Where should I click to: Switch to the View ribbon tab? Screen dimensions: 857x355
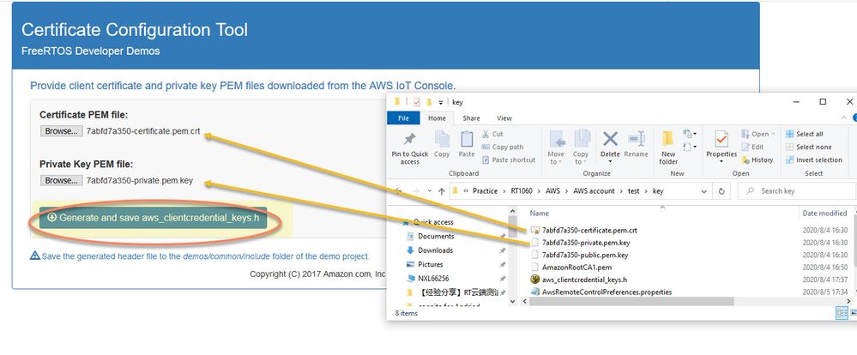[x=504, y=118]
